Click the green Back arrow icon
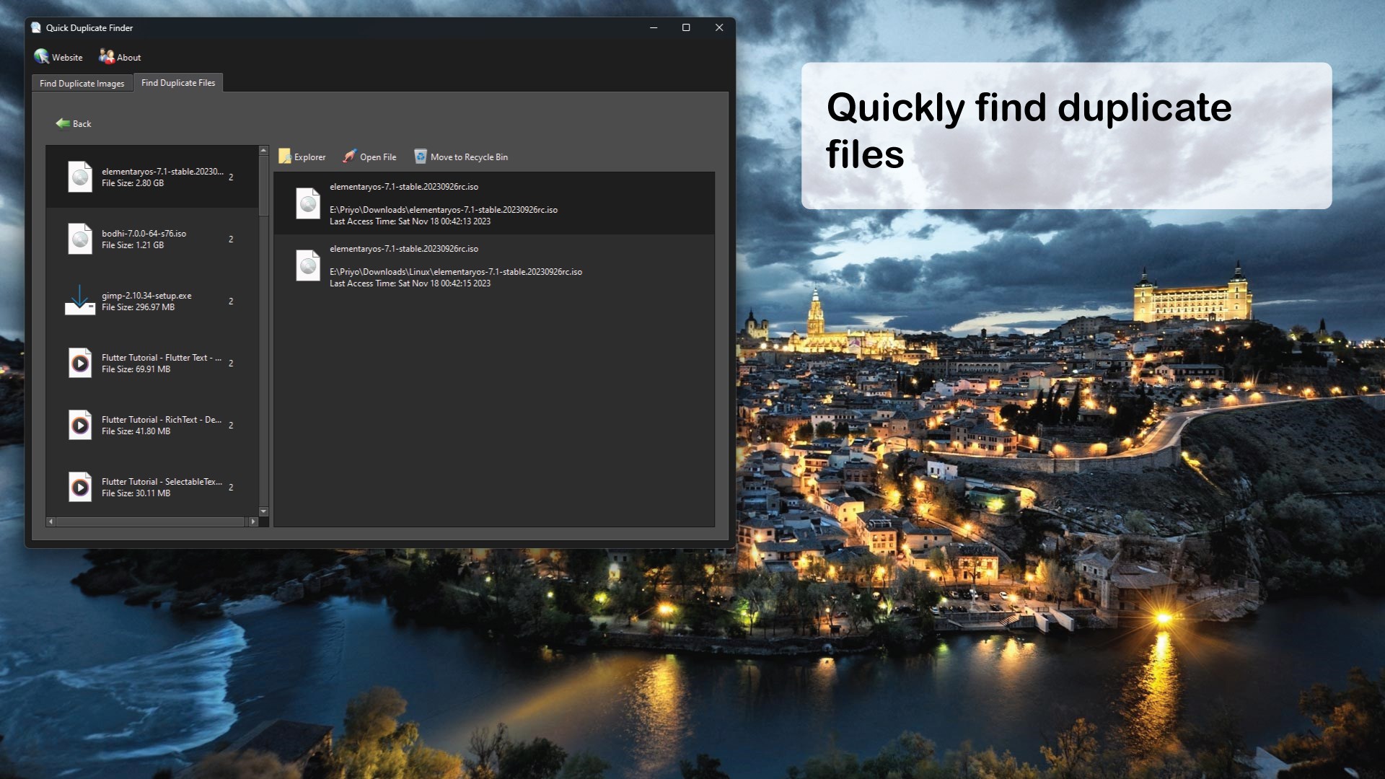 click(x=63, y=123)
